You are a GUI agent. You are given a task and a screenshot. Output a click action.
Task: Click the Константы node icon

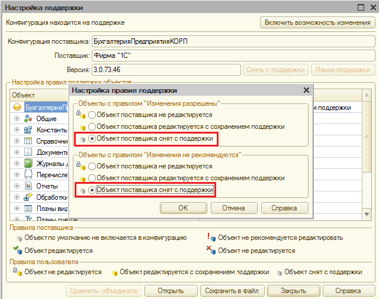click(x=28, y=130)
